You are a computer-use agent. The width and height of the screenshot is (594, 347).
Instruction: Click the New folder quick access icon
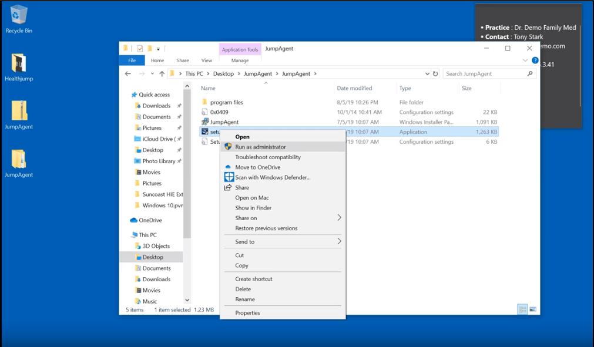pos(150,48)
